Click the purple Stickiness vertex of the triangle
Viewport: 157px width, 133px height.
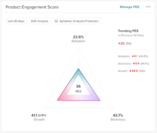100,101
